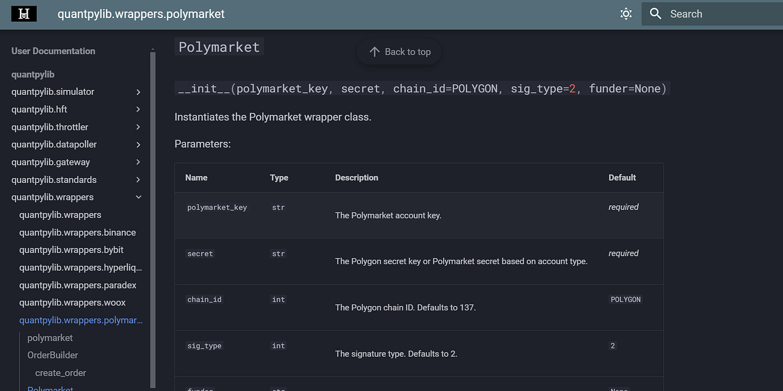783x391 pixels.
Task: Click 'The signature type. Defaults to 2.' text
Action: (396, 354)
